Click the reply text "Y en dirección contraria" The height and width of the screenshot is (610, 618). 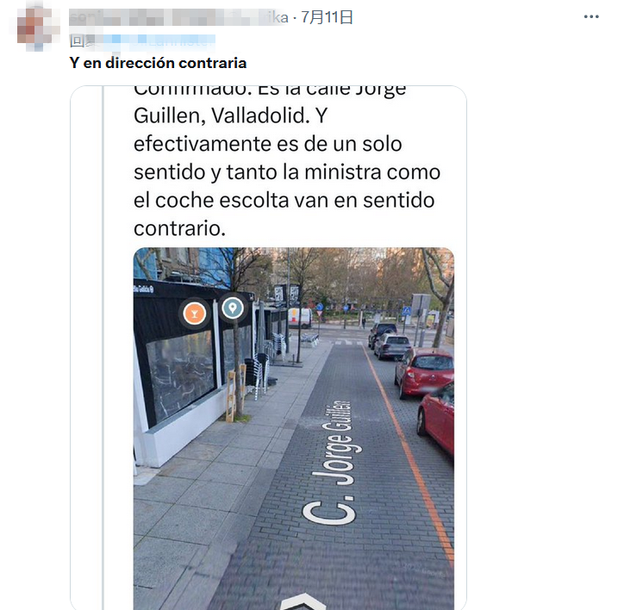click(x=158, y=63)
